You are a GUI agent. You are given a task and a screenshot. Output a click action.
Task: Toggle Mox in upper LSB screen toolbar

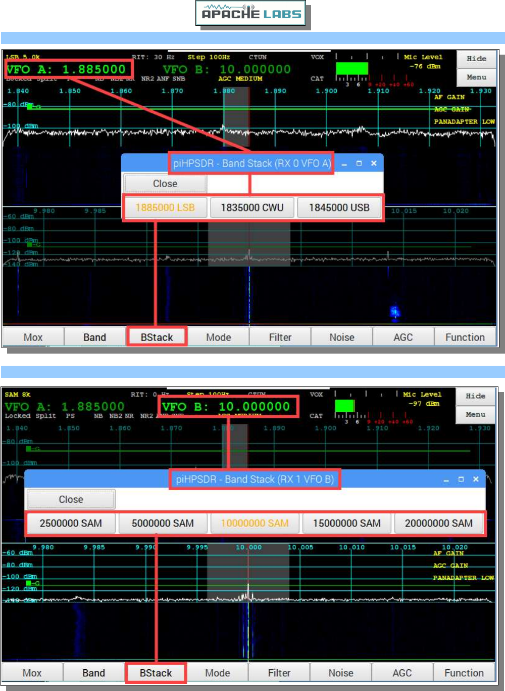[33, 337]
